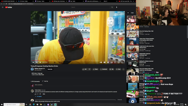188x106 pixels.
Task: Open the Pizza Hut Training Video 1988 thumbnail
Action: 132,34
